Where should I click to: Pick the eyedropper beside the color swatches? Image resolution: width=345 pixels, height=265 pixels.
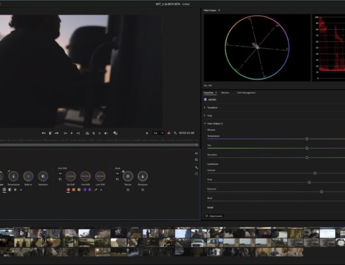[96, 189]
